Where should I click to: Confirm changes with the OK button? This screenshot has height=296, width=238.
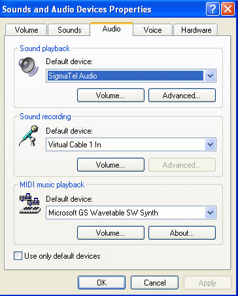click(x=101, y=283)
